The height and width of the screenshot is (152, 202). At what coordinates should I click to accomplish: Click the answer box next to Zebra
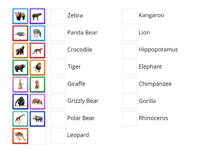pos(58,16)
